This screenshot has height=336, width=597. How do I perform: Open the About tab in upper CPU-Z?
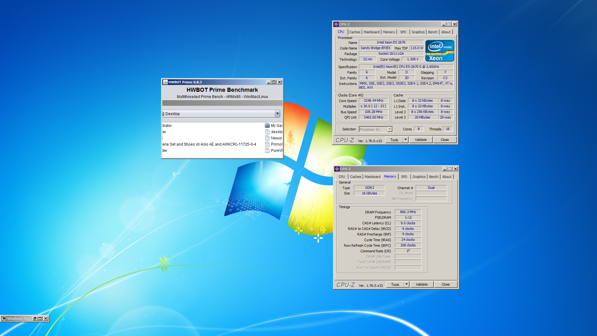click(446, 32)
